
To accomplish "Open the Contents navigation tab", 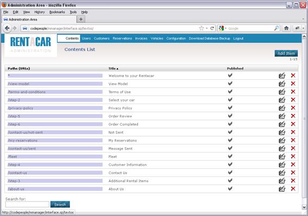I will (x=72, y=39).
